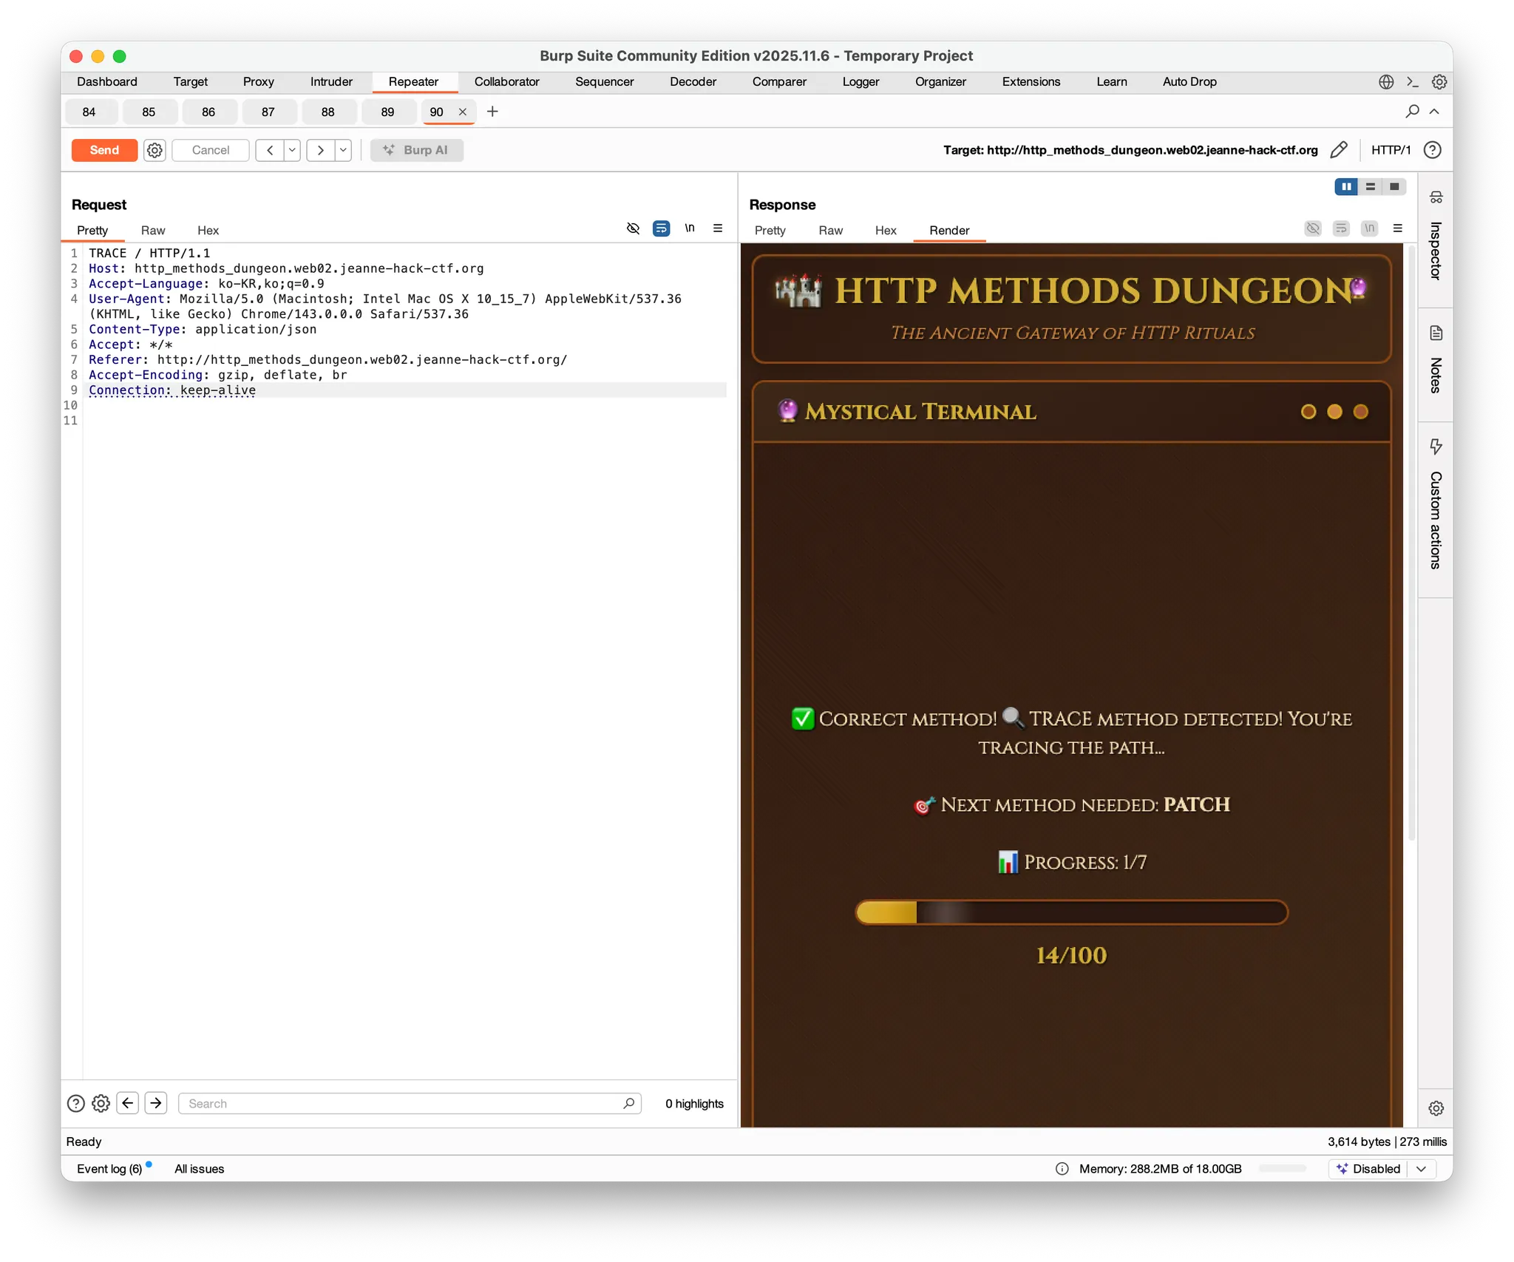Toggle show newline characters in Request

coord(689,228)
